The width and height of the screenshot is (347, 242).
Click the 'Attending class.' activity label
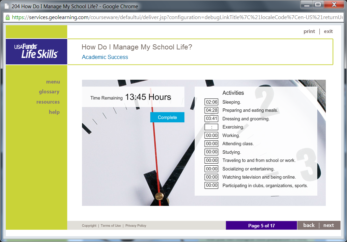coord(238,144)
